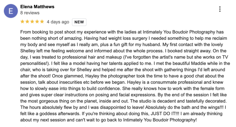View the reviewer's 8 reviews

[30, 13]
